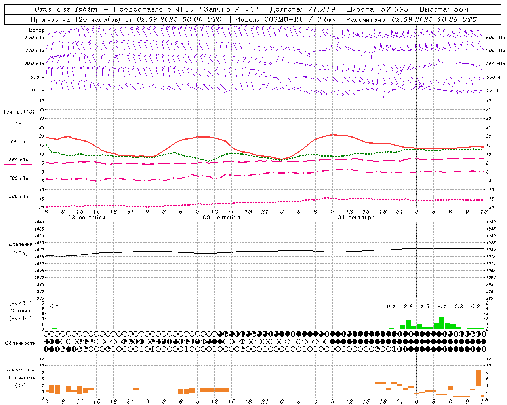Click the peak of the red 2m temperature curve on 04 сентября
The image size is (507, 405).
point(333,134)
